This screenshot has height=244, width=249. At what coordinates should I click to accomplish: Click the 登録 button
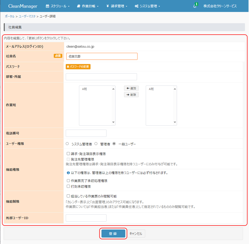[x=113, y=234]
